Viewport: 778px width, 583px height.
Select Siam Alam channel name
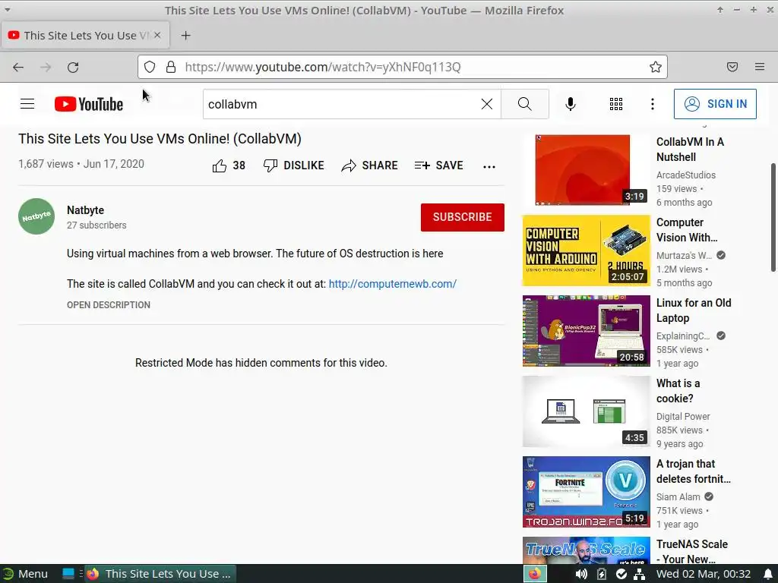(678, 496)
